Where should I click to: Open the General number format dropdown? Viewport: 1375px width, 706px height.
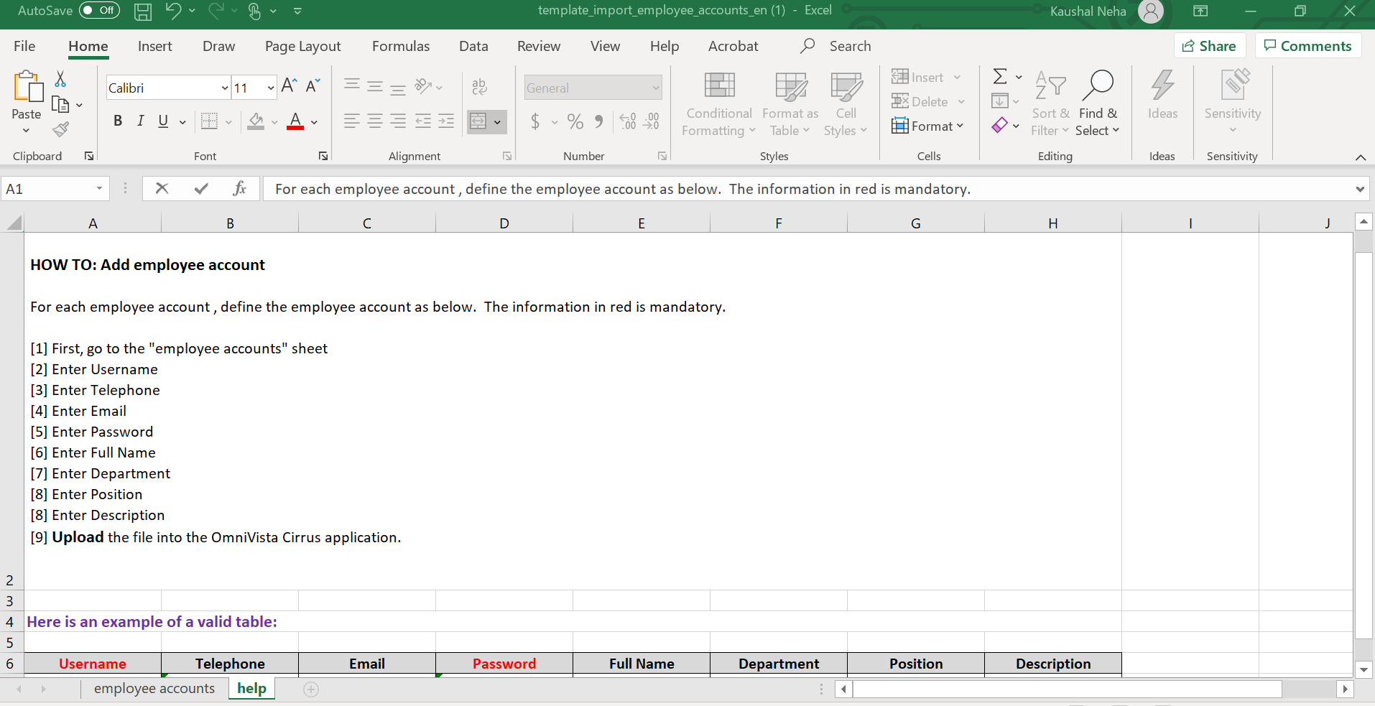656,88
